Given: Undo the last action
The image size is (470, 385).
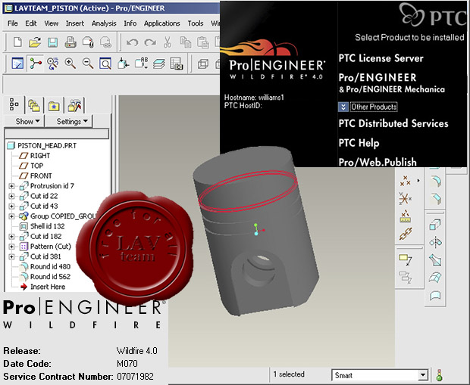Looking at the screenshot, I should tap(132, 42).
